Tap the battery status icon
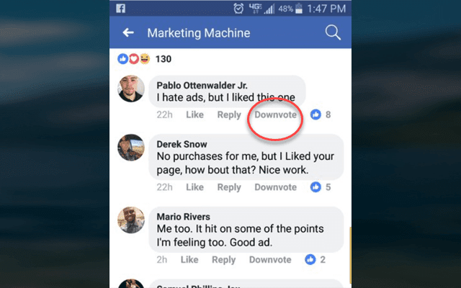The width and height of the screenshot is (461, 288). point(299,8)
